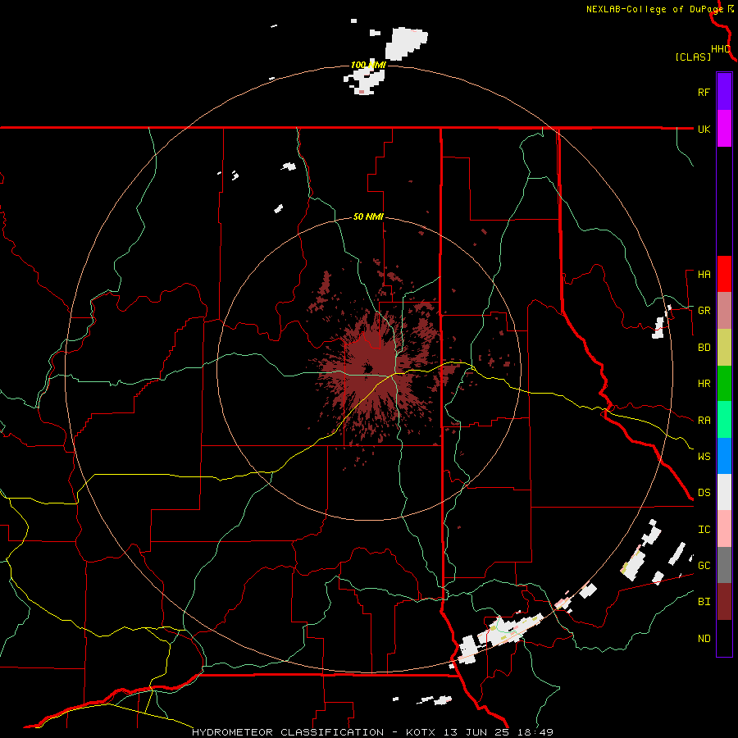
Task: Click the IC legend label
Action: point(704,530)
